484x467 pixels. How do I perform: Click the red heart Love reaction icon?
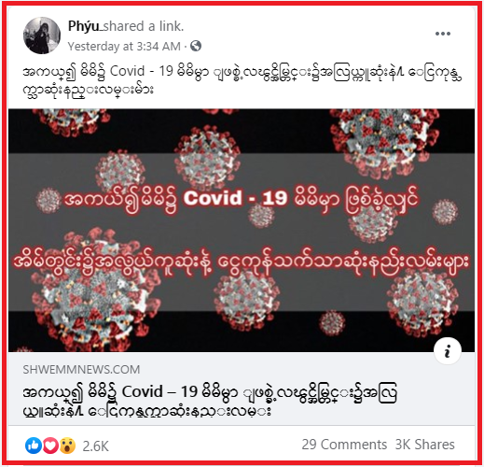[50, 446]
